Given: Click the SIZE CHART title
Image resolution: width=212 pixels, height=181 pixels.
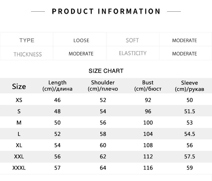Looking at the screenshot, I should tap(106, 71).
